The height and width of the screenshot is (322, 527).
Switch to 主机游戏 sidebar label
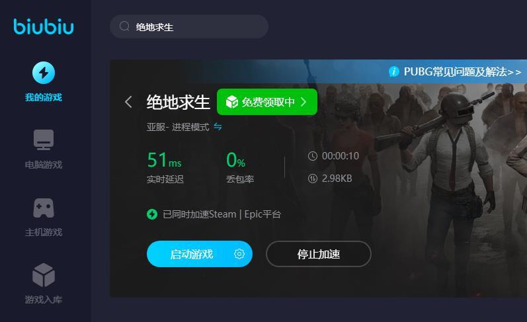click(x=44, y=232)
